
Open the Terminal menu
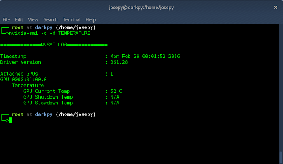72,19
